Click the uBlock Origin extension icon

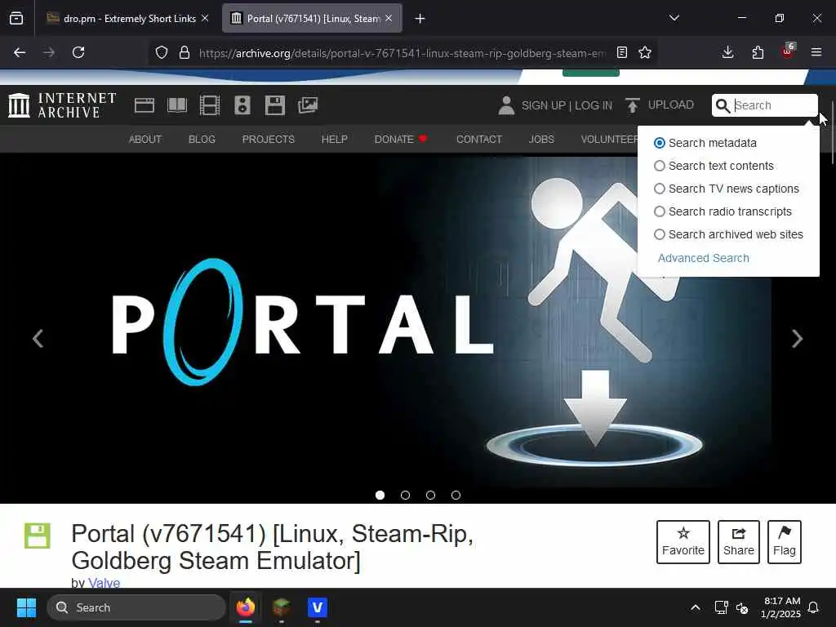point(788,51)
